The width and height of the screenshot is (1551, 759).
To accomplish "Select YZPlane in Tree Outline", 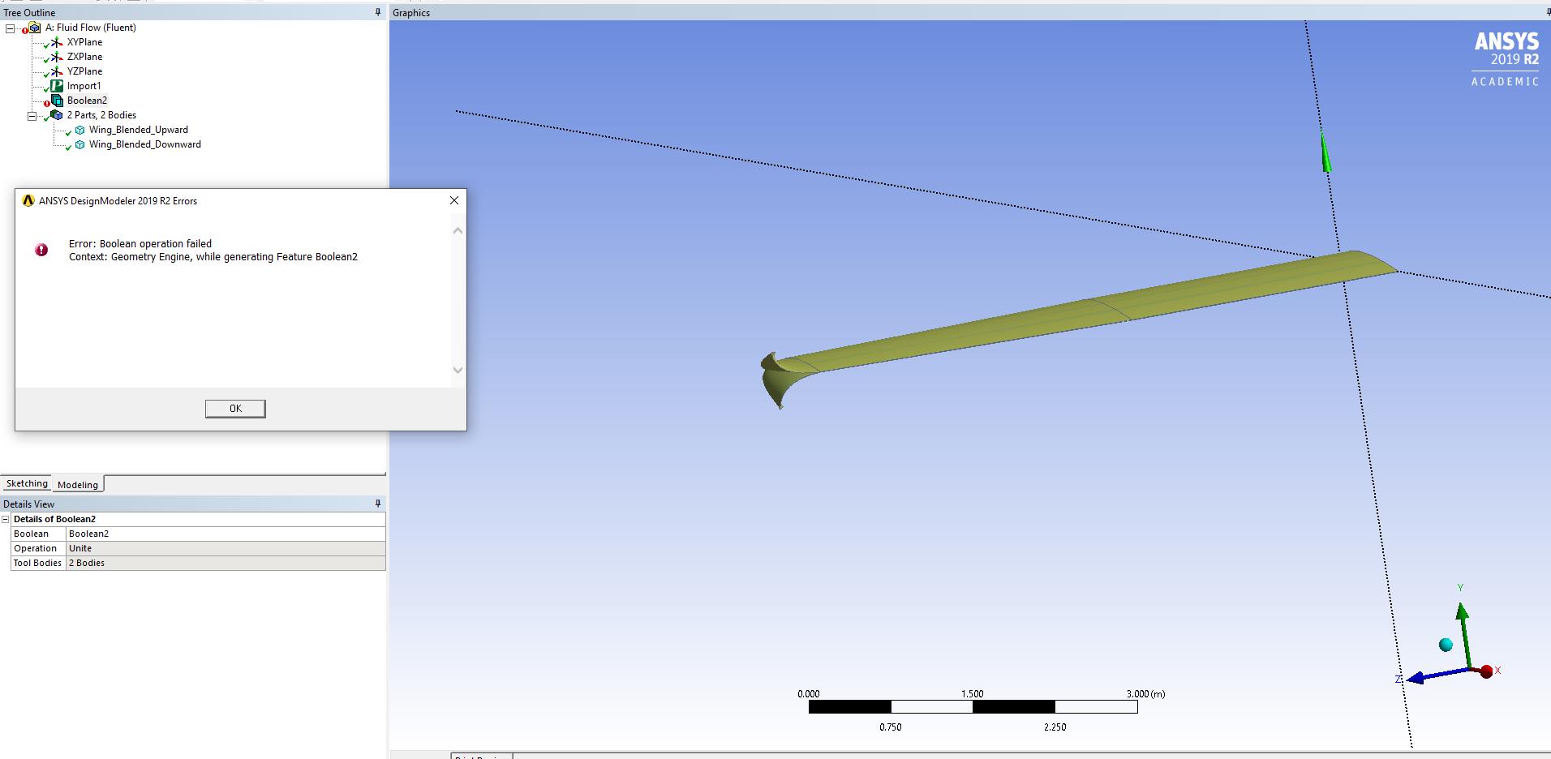I will [84, 71].
